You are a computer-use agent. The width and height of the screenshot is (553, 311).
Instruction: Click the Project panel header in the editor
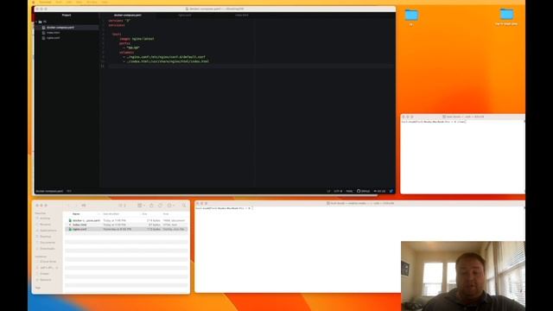[x=67, y=16]
